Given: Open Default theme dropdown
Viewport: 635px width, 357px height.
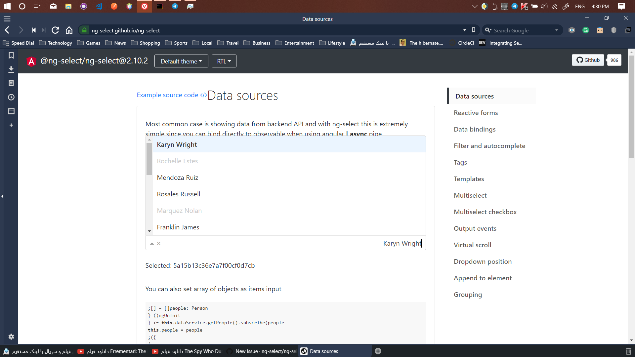Looking at the screenshot, I should click(181, 61).
